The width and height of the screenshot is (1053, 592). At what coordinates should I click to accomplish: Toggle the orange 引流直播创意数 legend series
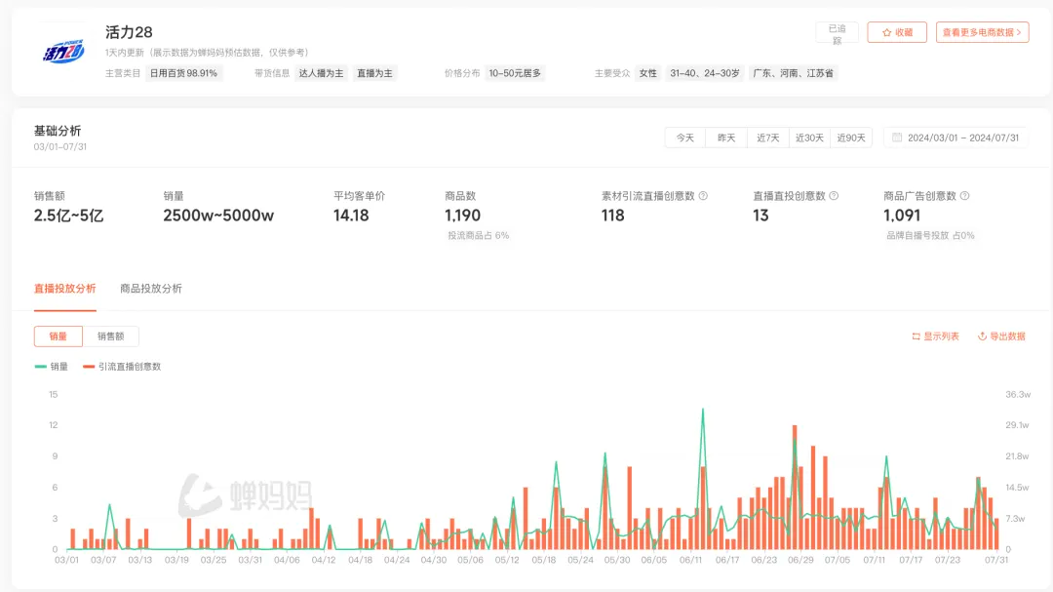122,367
